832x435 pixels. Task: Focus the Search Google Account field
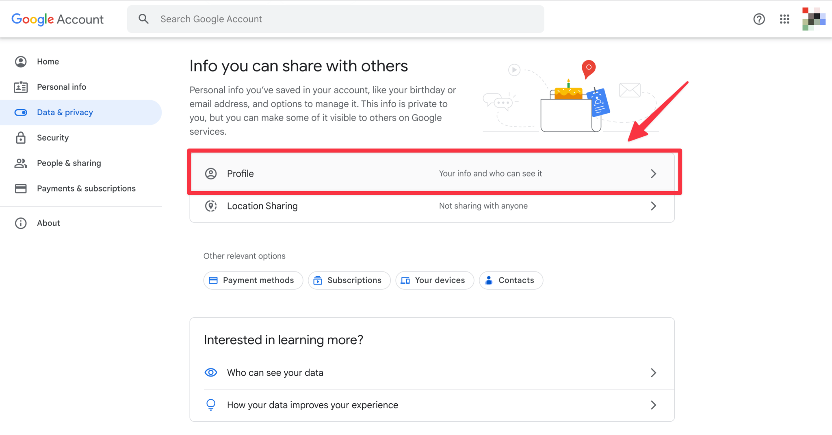(336, 19)
